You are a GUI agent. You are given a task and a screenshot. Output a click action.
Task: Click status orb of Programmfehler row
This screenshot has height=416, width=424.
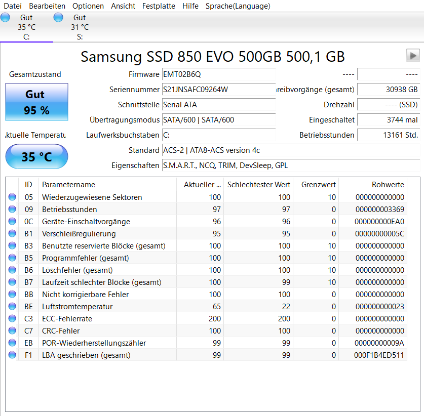click(x=12, y=258)
